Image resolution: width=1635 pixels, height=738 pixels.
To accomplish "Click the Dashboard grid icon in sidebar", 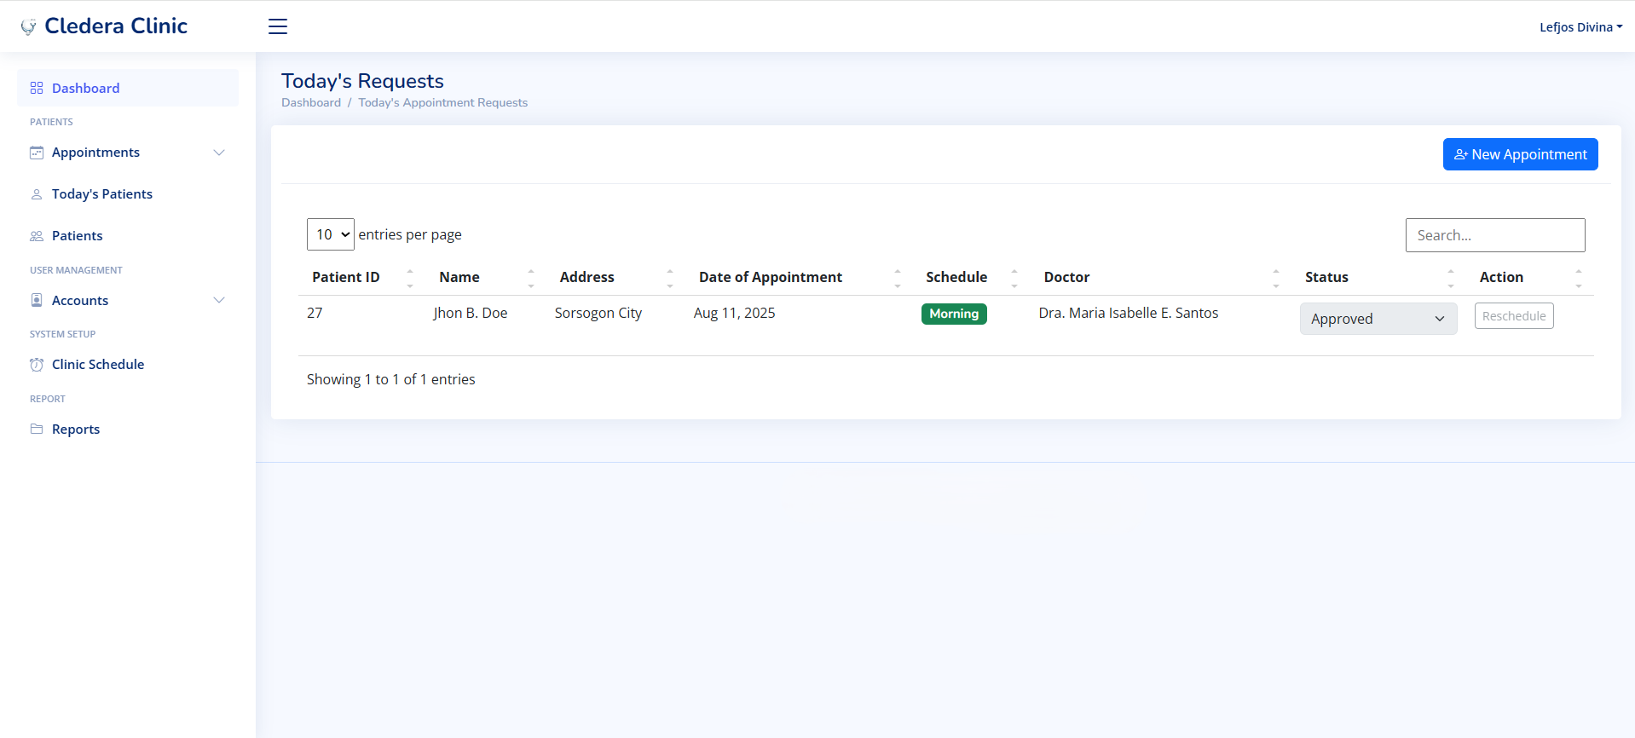I will click(37, 88).
